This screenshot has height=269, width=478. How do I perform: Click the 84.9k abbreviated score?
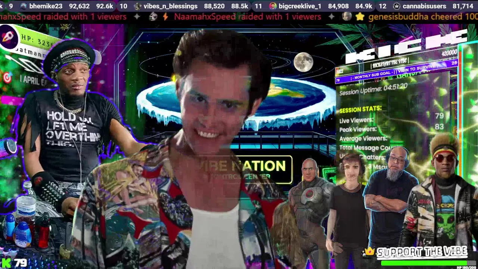pyautogui.click(x=363, y=6)
